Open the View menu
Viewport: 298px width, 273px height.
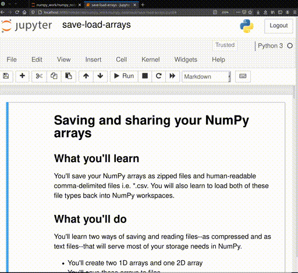(x=63, y=59)
